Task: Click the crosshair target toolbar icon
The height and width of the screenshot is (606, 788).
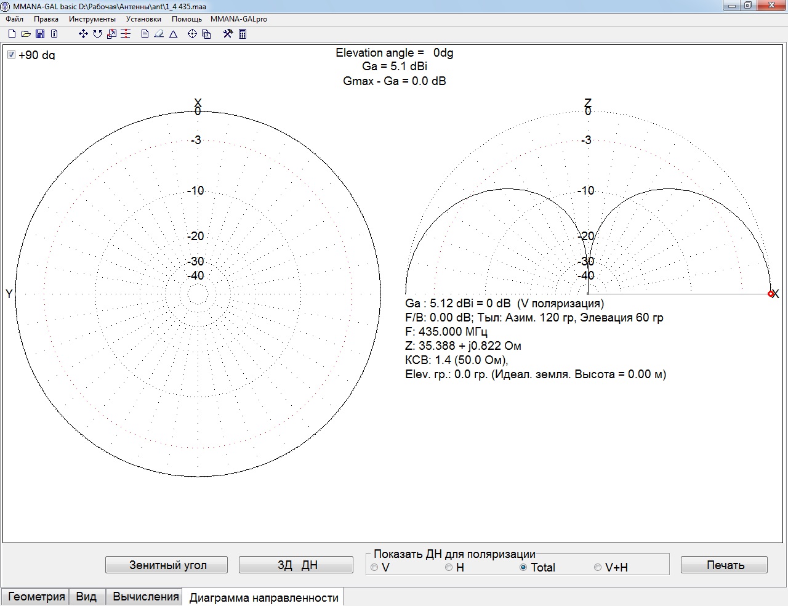Action: (192, 34)
